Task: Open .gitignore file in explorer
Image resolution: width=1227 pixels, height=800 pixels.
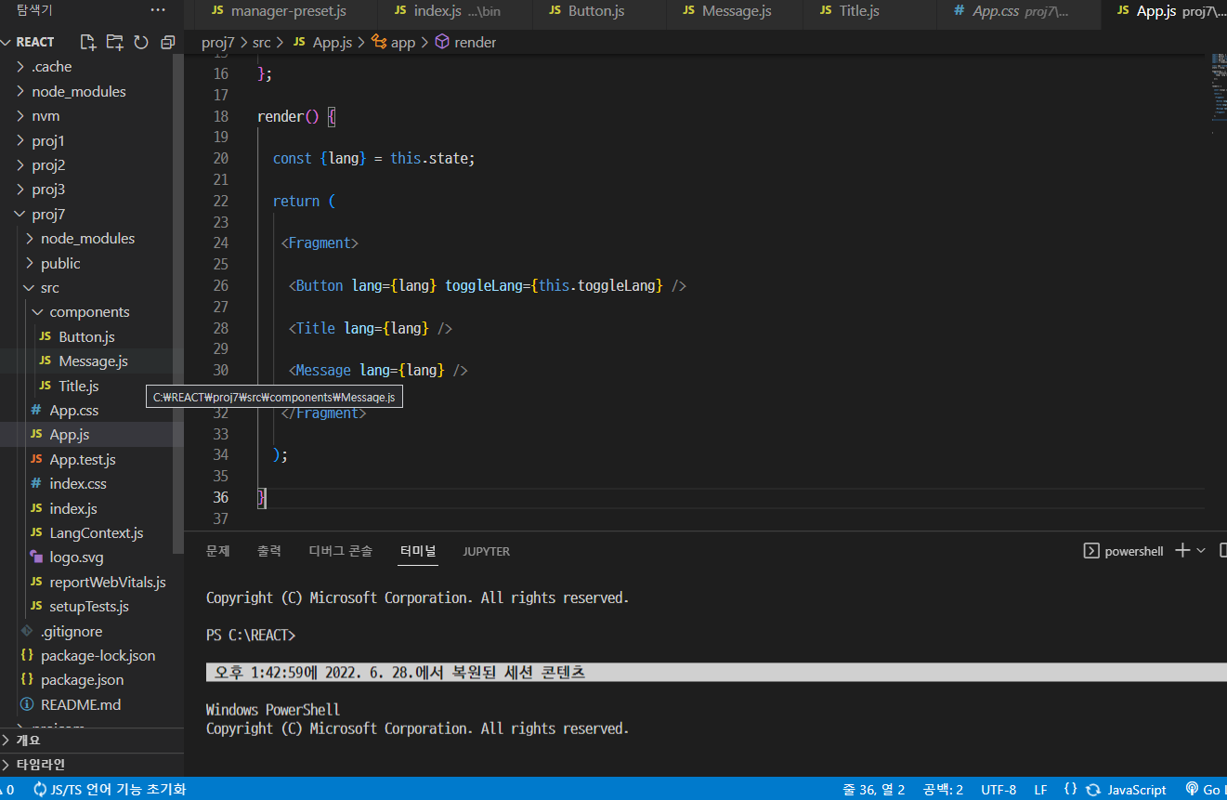Action: [x=72, y=631]
